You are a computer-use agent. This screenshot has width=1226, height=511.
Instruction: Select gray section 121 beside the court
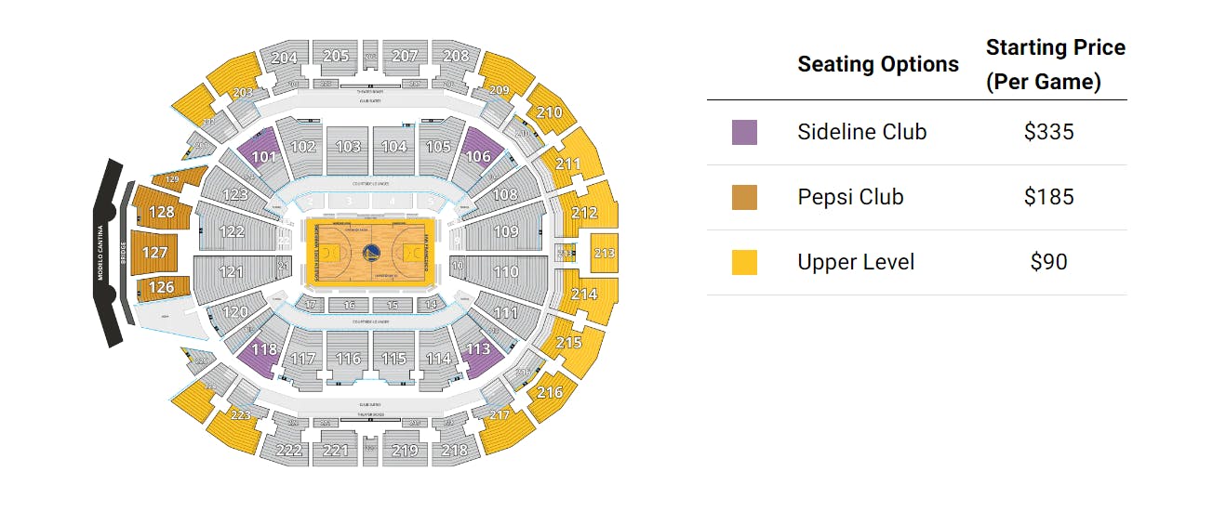tap(231, 272)
